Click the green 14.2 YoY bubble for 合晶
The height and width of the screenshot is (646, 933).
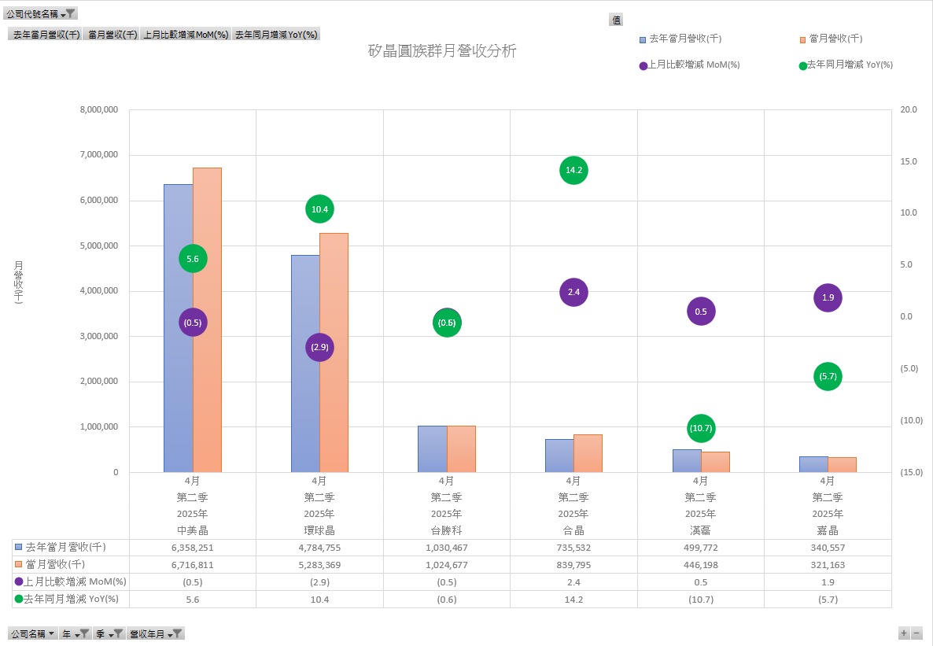coord(573,170)
